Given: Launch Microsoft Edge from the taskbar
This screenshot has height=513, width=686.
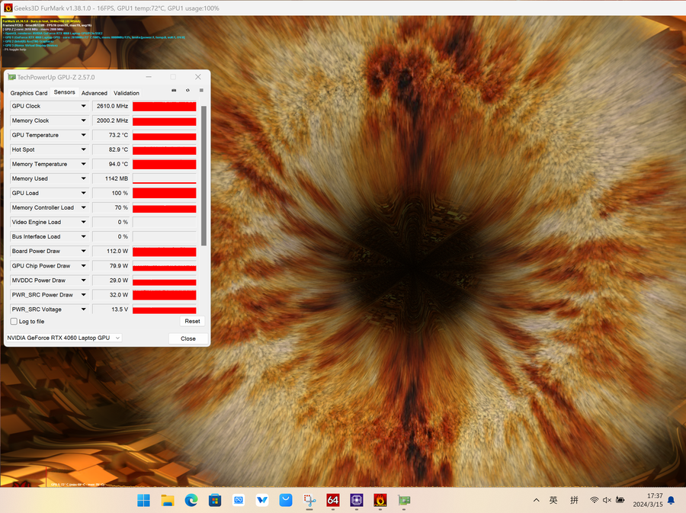Looking at the screenshot, I should [191, 500].
